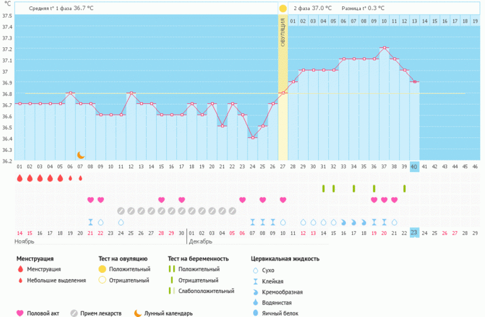
Task: Click the sticky fluid icon on day 08
Action: [91, 222]
